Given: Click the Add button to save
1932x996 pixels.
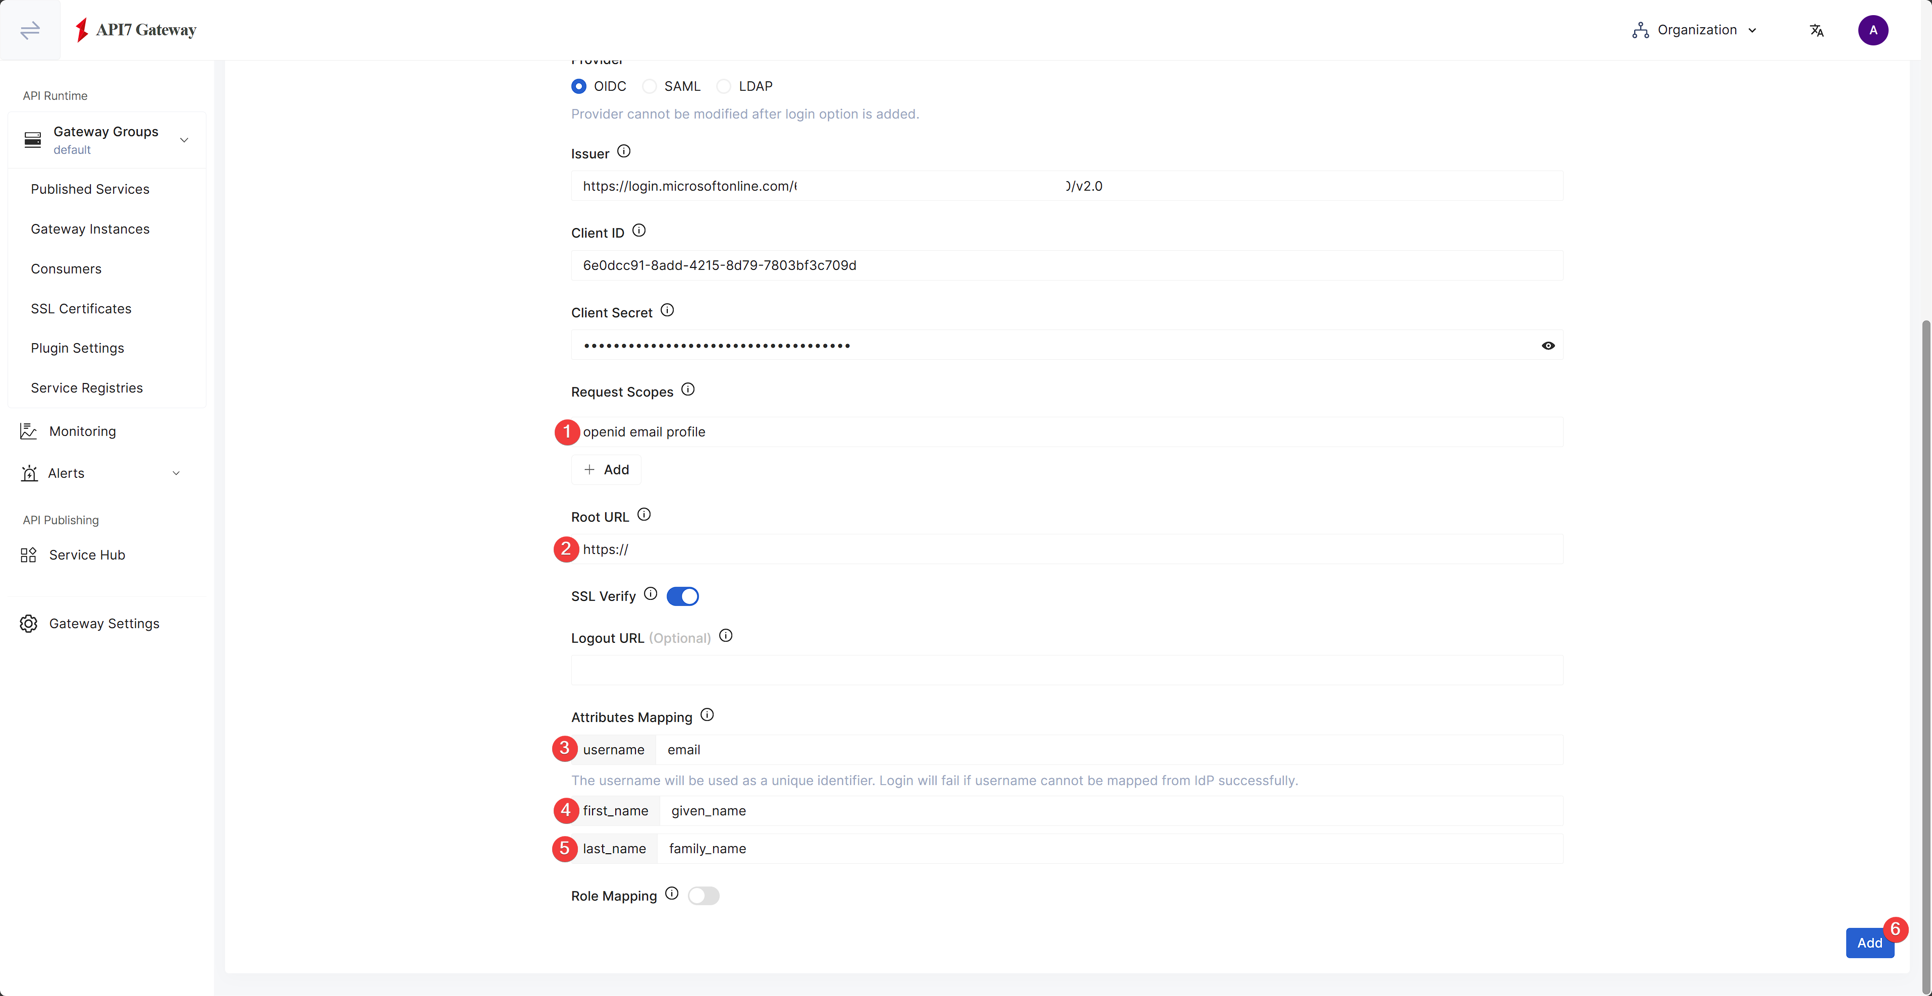Looking at the screenshot, I should pos(1868,943).
